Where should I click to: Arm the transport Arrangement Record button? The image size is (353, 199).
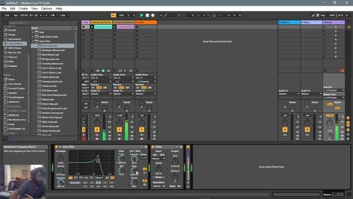pyautogui.click(x=153, y=15)
